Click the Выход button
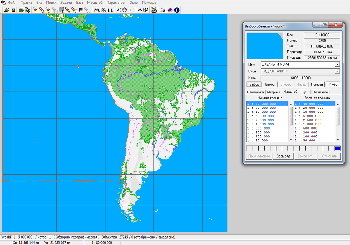Screen dimensions: 350x245 tap(270, 84)
